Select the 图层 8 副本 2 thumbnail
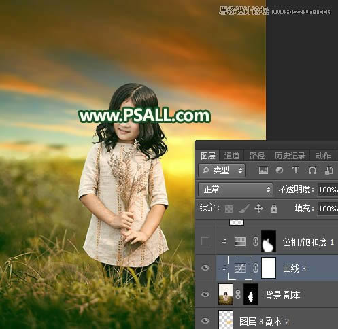 pyautogui.click(x=226, y=319)
